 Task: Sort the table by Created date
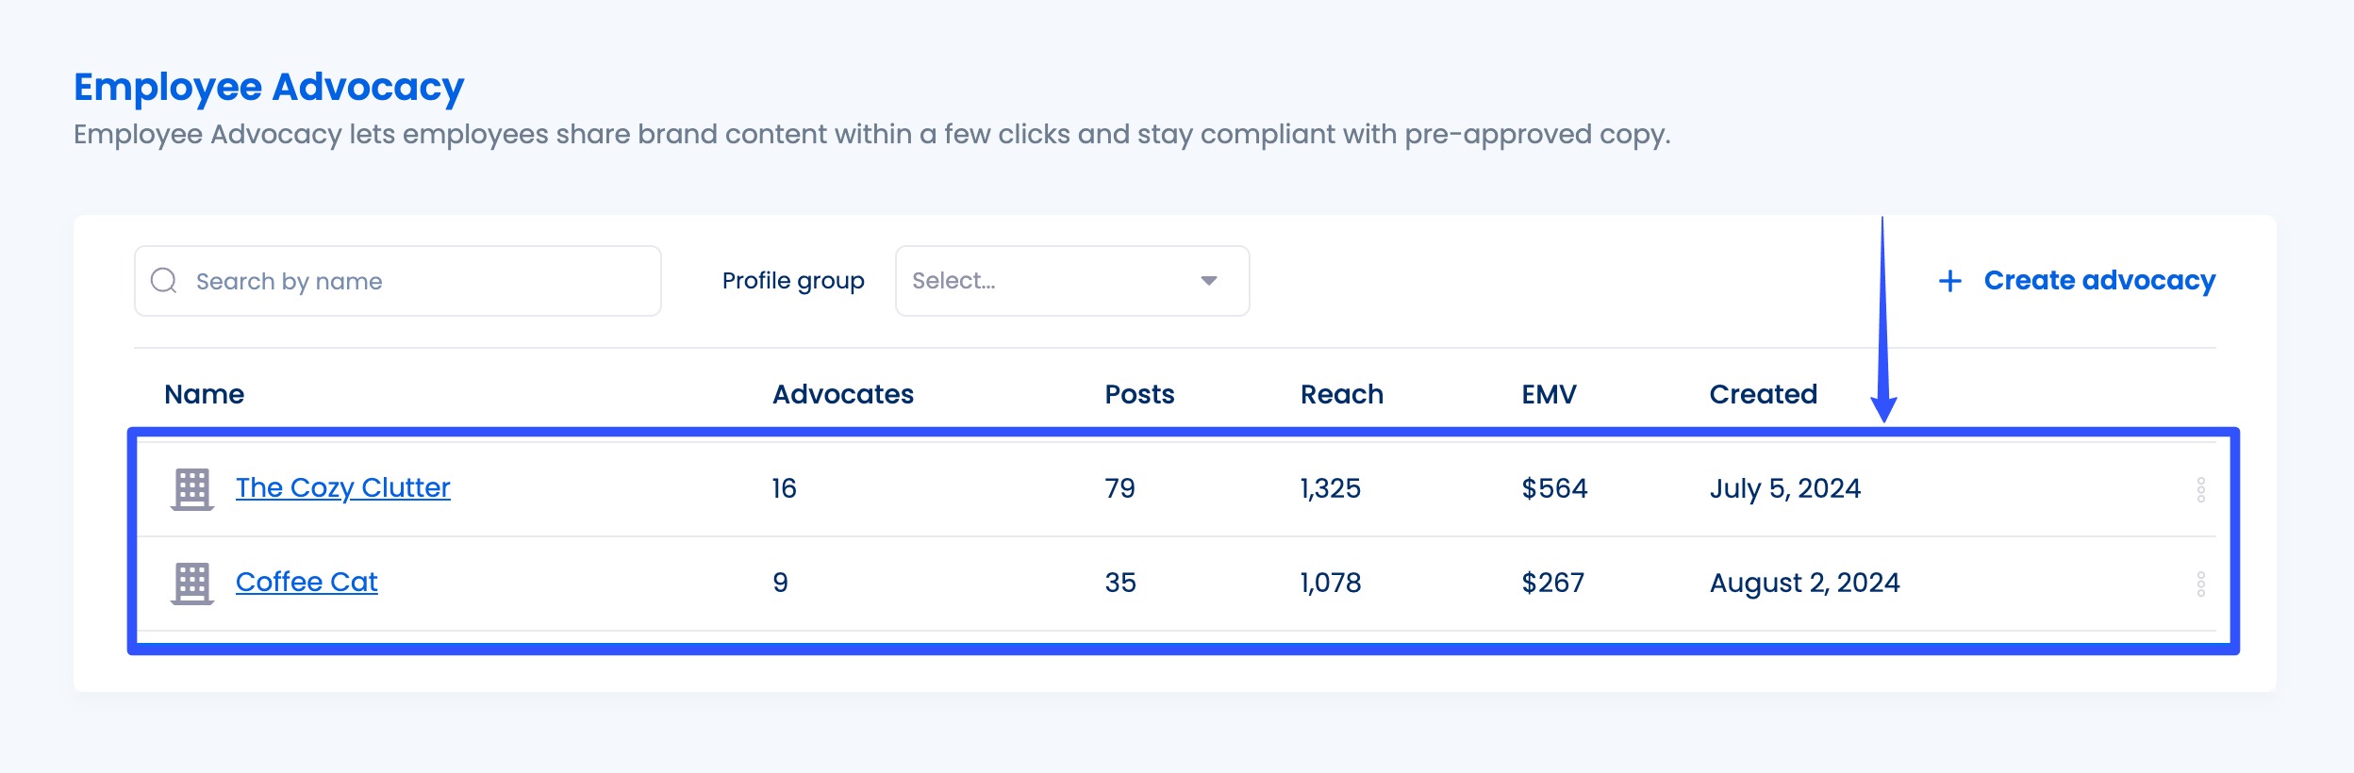tap(1763, 394)
